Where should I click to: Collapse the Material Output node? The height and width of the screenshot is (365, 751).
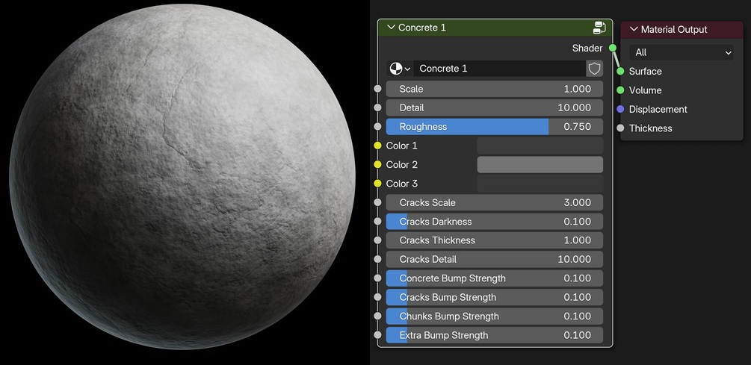tap(634, 30)
